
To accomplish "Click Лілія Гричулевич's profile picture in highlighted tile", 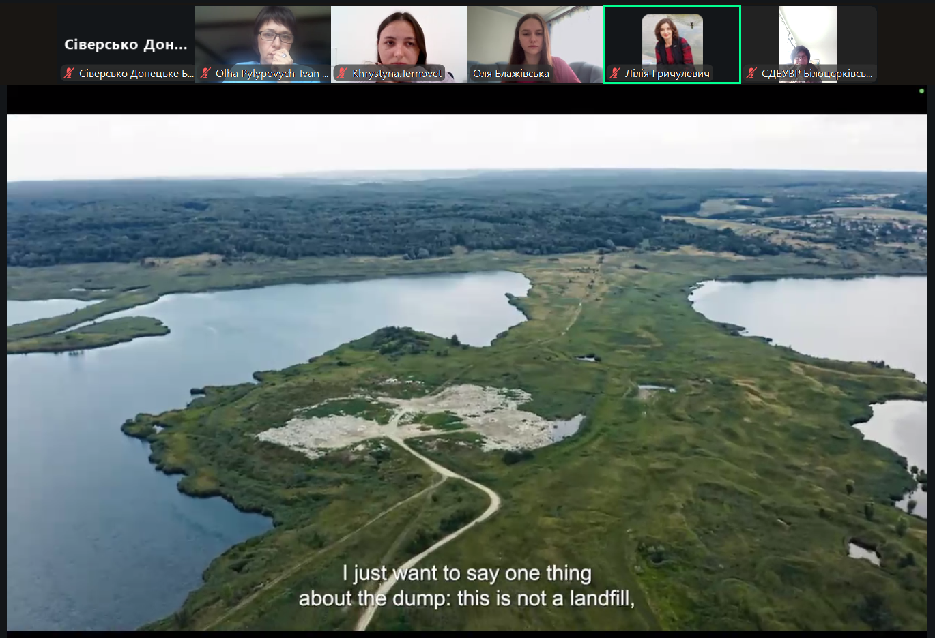I will 672,40.
